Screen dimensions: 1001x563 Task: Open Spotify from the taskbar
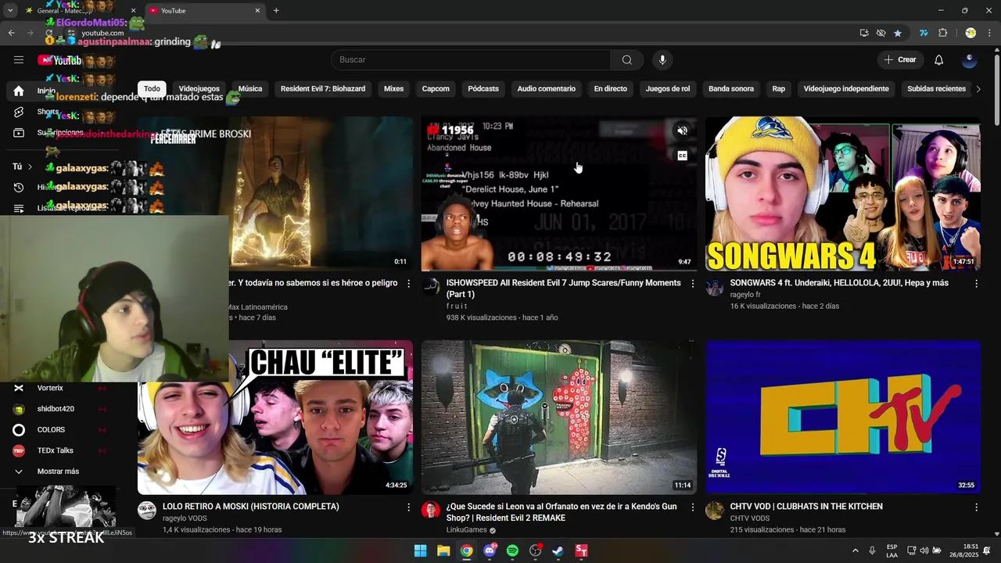512,550
